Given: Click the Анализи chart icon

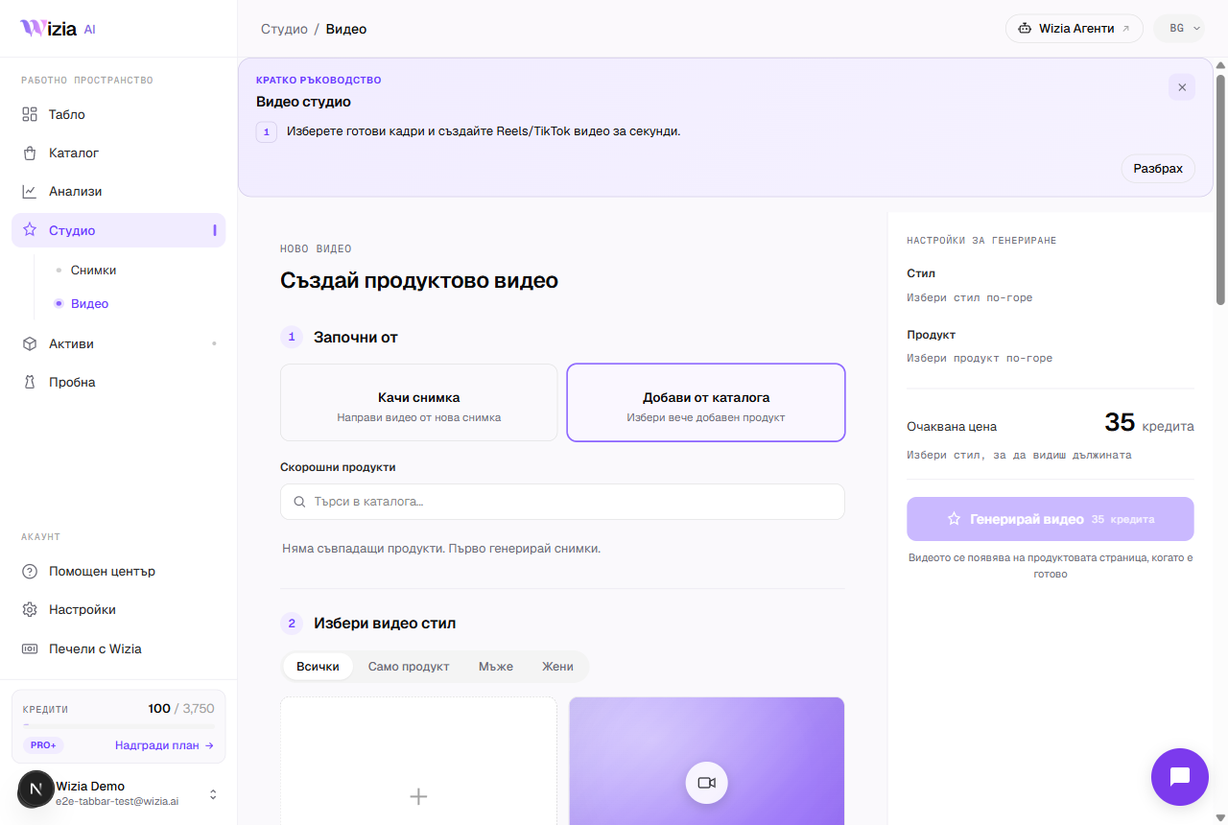Looking at the screenshot, I should [30, 191].
